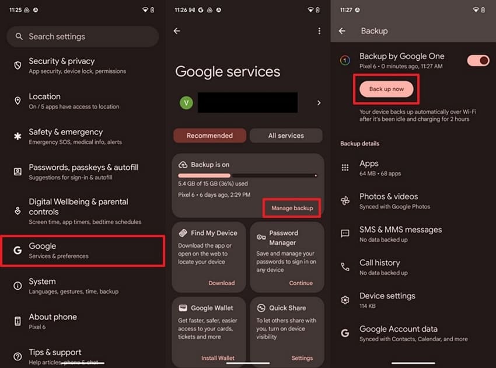
Task: Open the three-dot overflow menu
Action: 319,31
